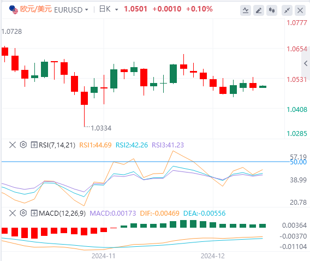Select the pencil drawing tool icon
The image size is (310, 261).
point(259,10)
